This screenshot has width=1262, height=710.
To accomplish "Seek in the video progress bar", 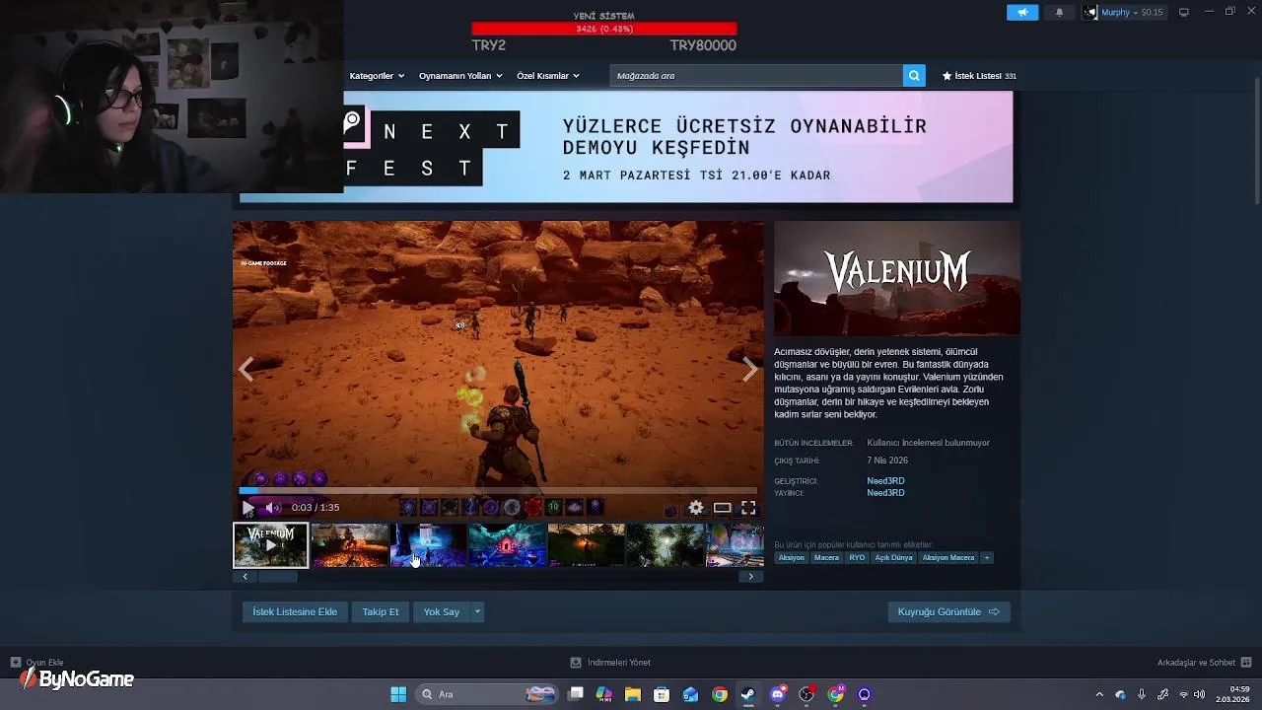I will tap(498, 490).
